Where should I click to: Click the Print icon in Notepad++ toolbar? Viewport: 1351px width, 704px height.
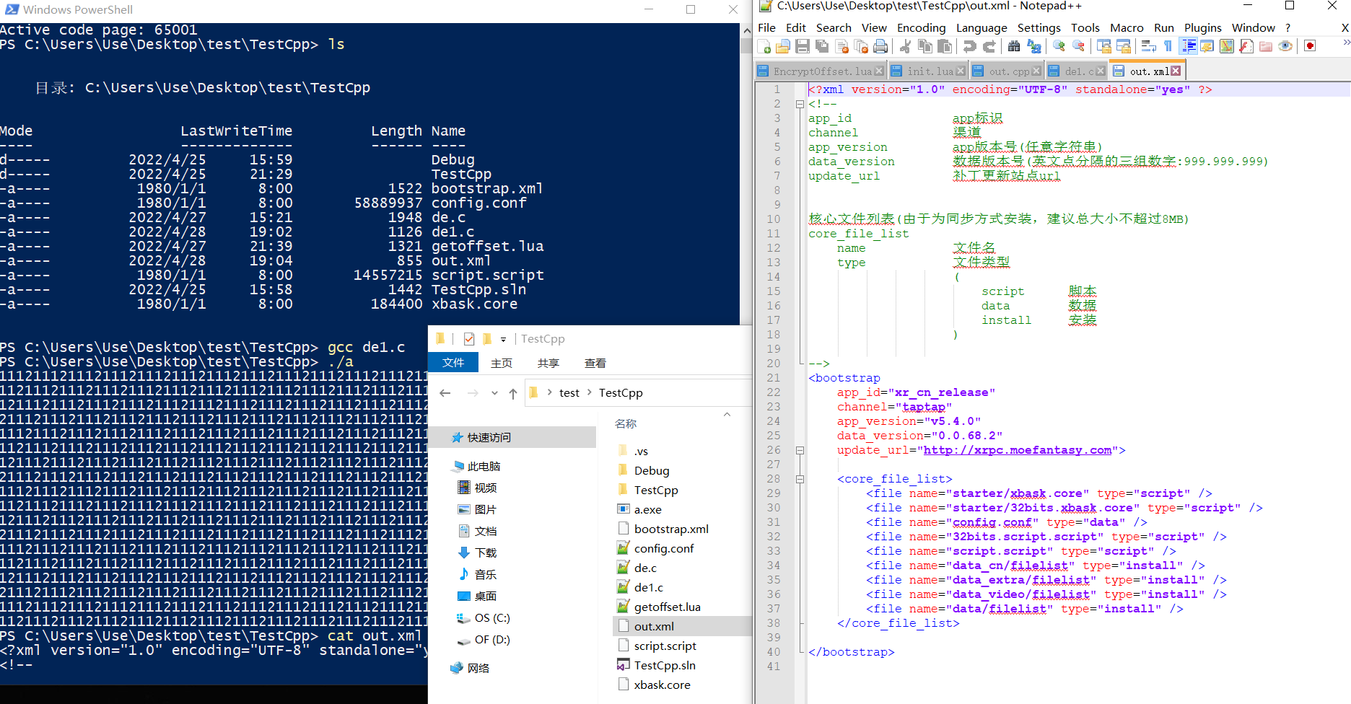(x=880, y=47)
